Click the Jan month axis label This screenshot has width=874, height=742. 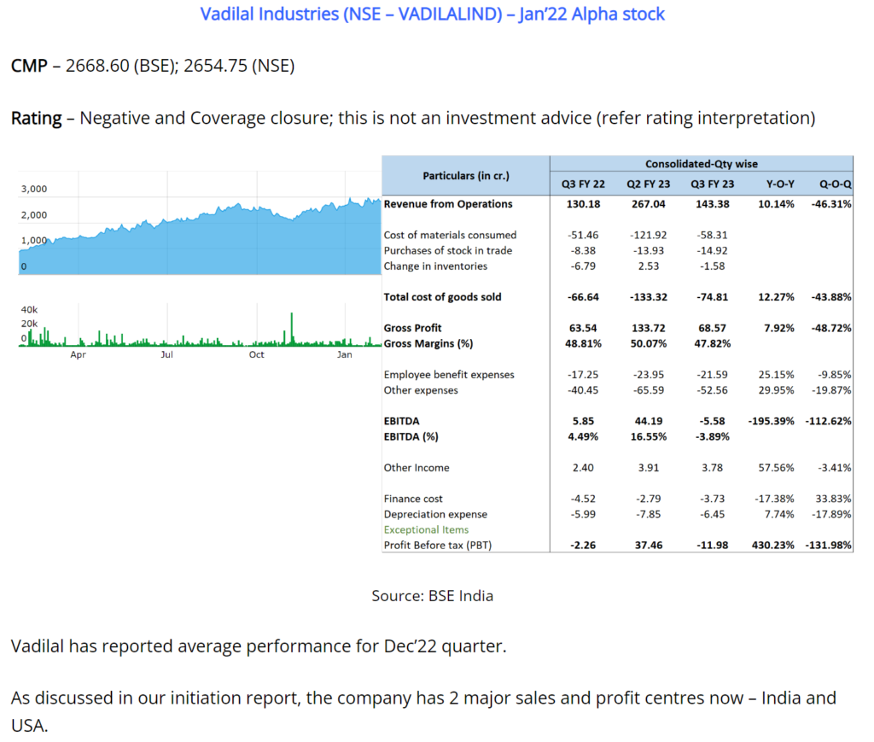[345, 354]
